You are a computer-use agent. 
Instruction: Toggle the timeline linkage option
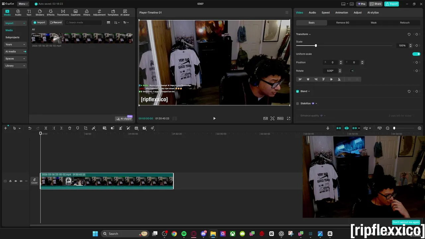[355, 128]
